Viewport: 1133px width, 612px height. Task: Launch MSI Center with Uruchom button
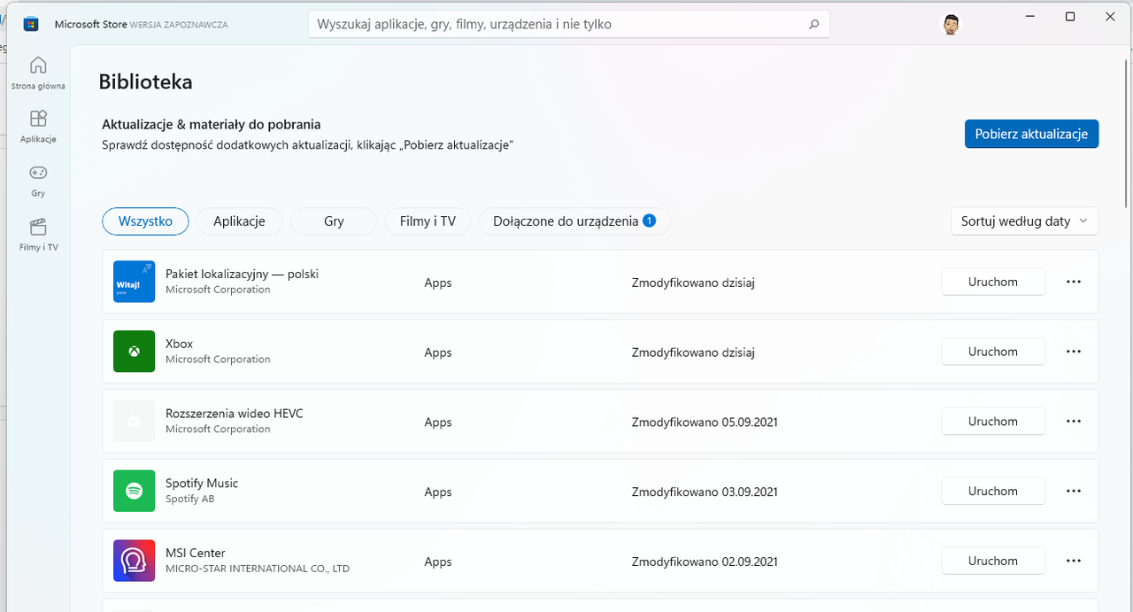[993, 561]
